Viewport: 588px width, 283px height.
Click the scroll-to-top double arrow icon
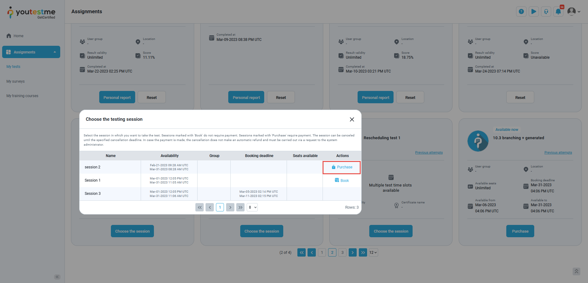point(576,271)
